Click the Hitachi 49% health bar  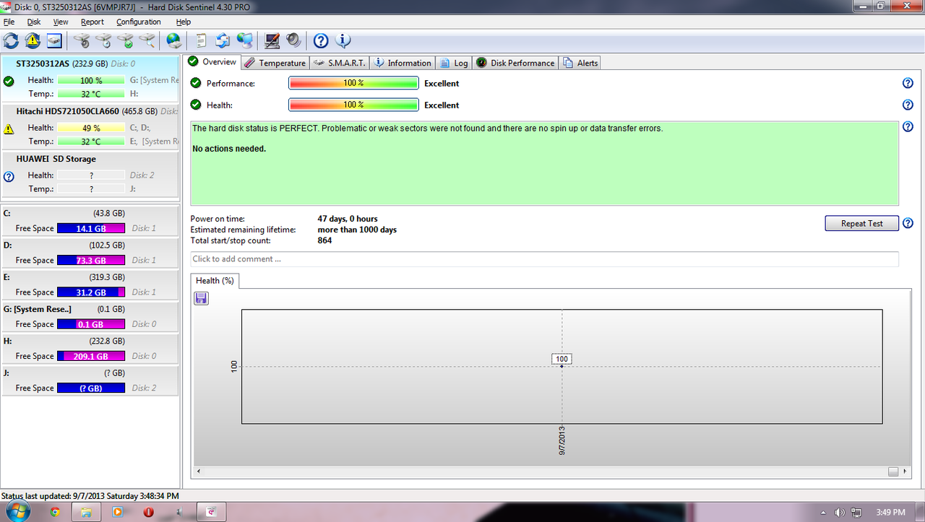point(91,128)
